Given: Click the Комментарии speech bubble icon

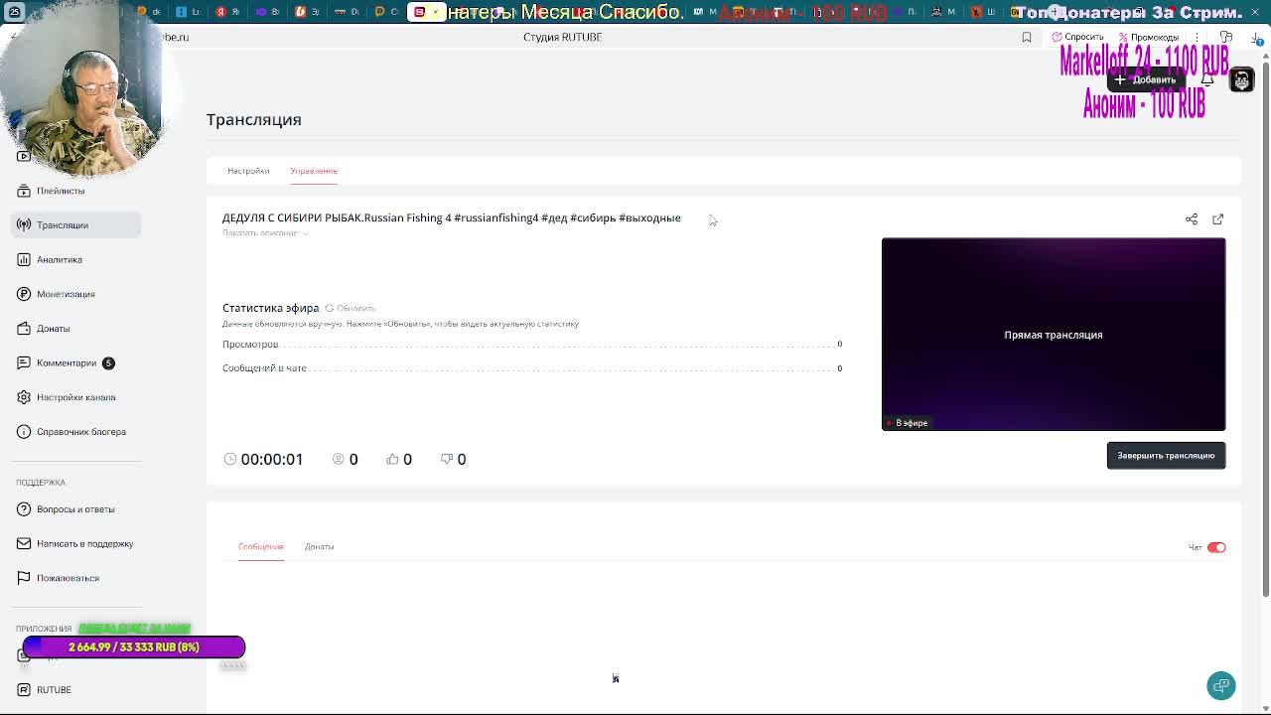Looking at the screenshot, I should click(x=24, y=363).
